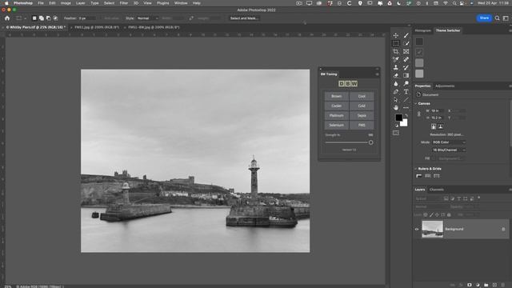Open the tool preset picker dropdown arrow
Viewport: 512px width, 288px height.
(25, 18)
